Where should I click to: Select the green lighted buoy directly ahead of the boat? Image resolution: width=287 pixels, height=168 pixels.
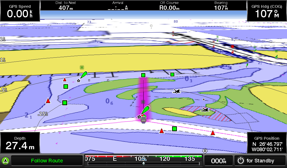[145, 111]
